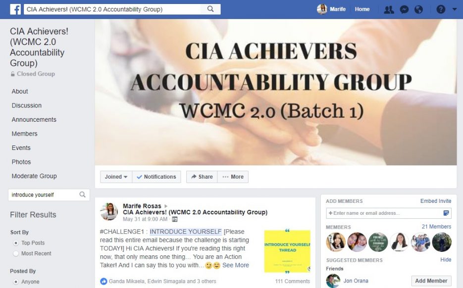Screen dimensions: 463x288
Task: Open the Quick Help question mark icon
Action: [x=441, y=9]
